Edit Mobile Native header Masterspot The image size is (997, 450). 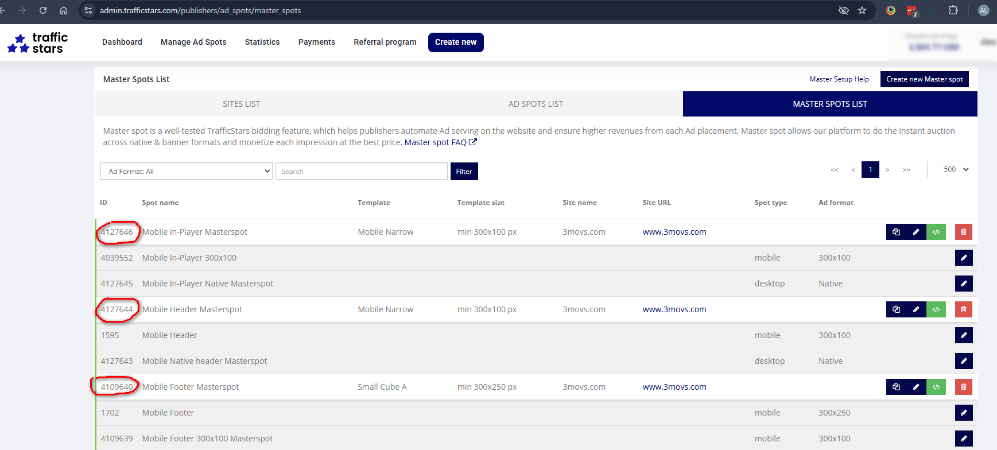[964, 361]
